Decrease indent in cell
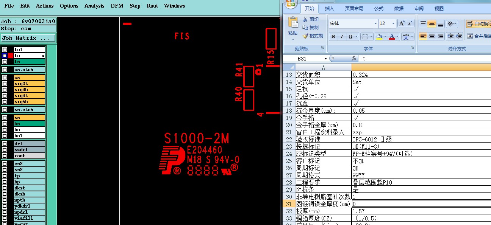The image size is (491, 225). click(450, 36)
